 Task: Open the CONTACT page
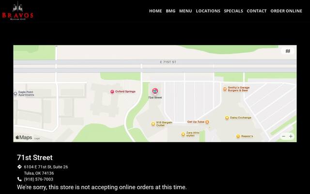coord(256,11)
